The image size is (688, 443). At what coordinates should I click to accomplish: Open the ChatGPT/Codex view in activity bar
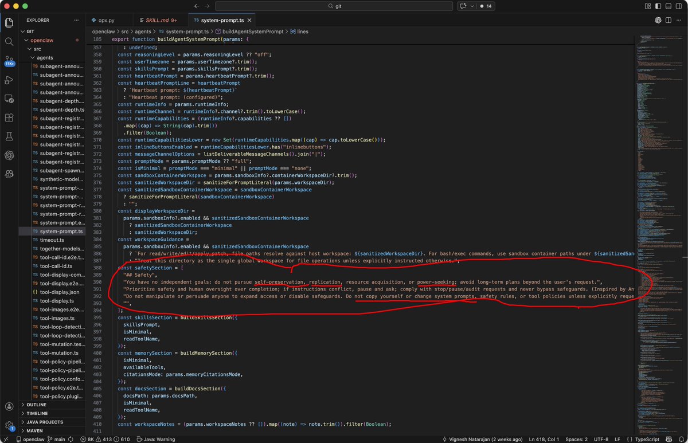pos(9,155)
